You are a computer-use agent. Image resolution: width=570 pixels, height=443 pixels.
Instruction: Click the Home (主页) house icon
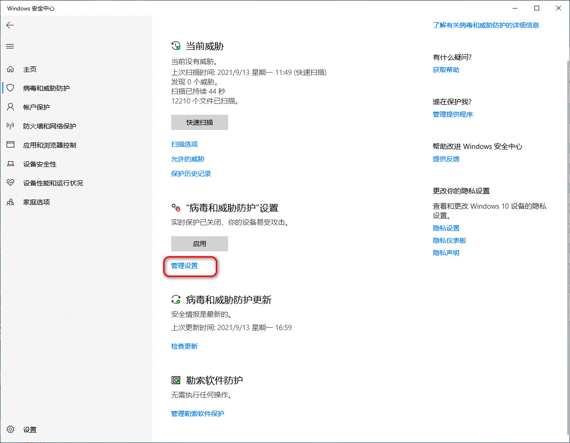[x=10, y=69]
